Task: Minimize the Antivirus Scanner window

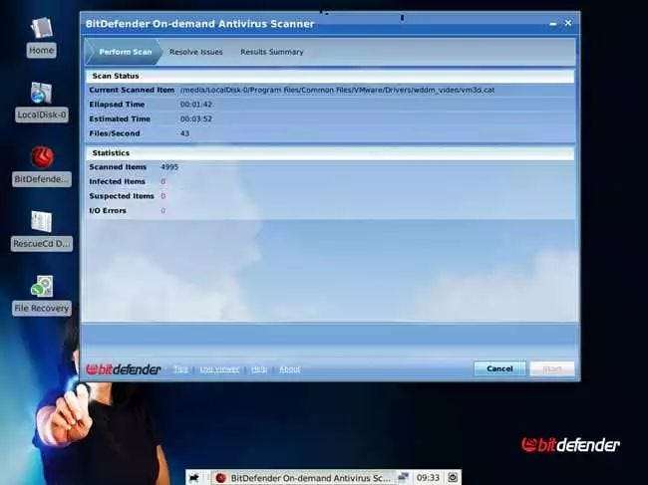Action: point(553,24)
